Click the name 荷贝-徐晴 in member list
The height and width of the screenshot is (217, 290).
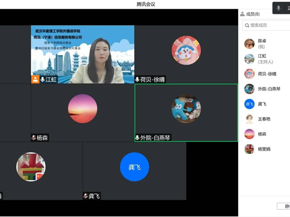click(267, 74)
